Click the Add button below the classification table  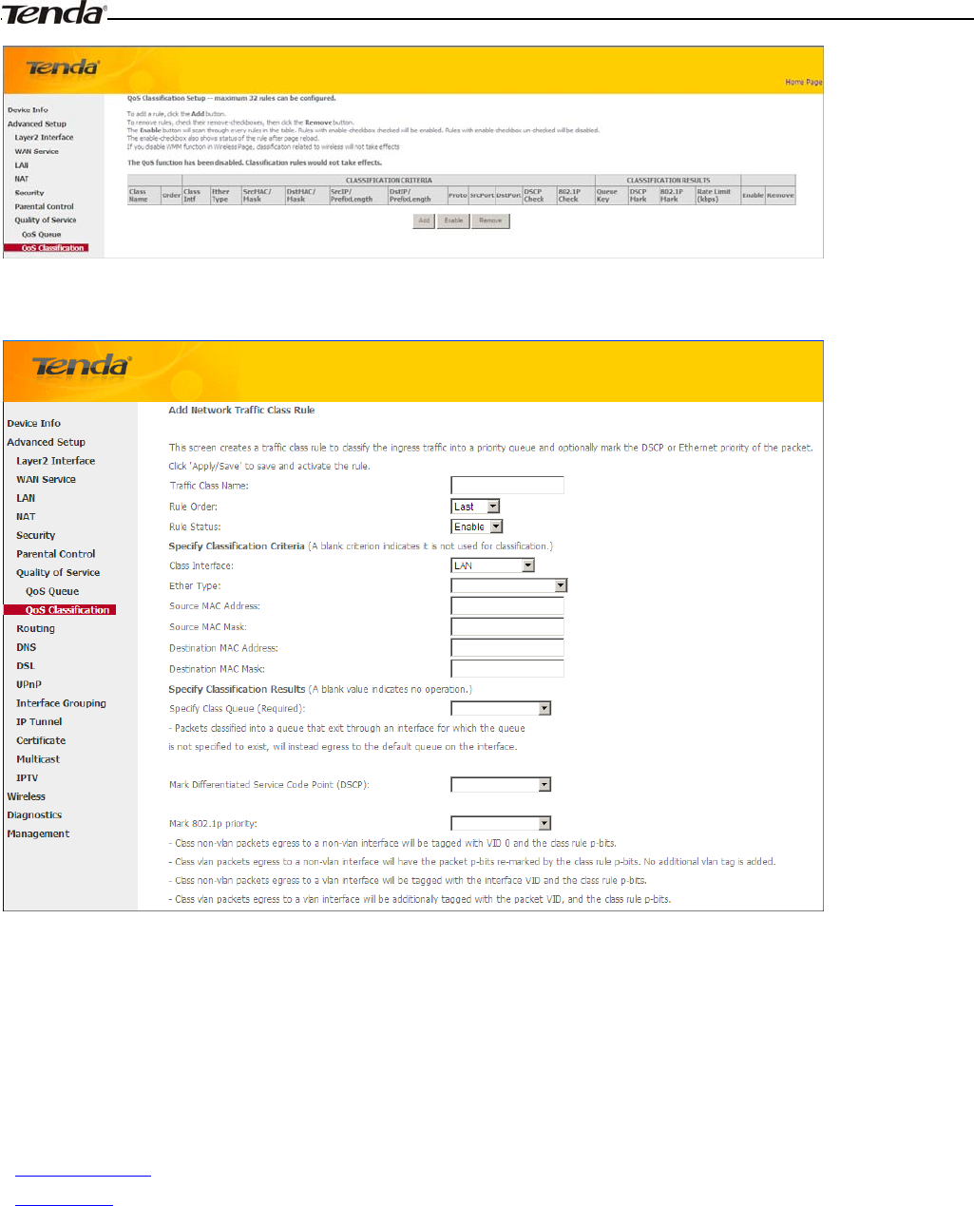pos(424,220)
